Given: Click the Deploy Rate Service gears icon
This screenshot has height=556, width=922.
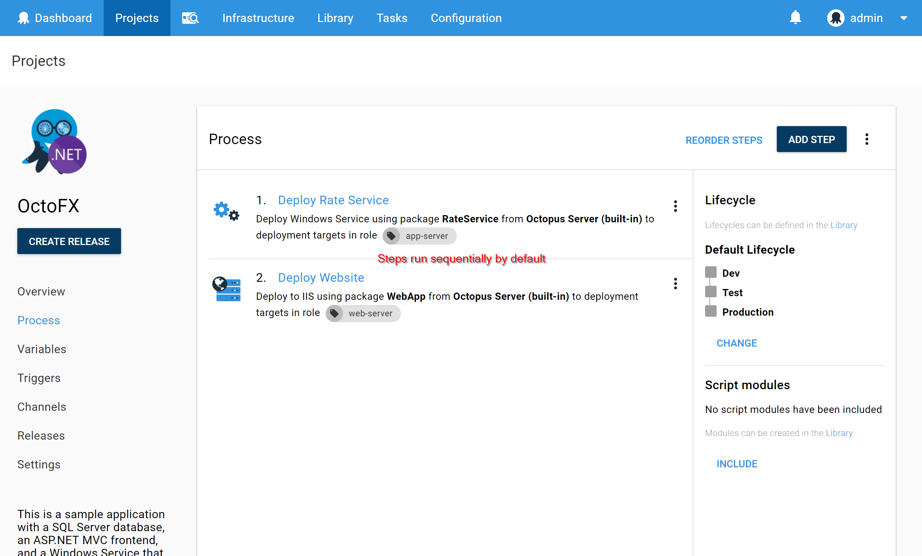Looking at the screenshot, I should point(226,212).
